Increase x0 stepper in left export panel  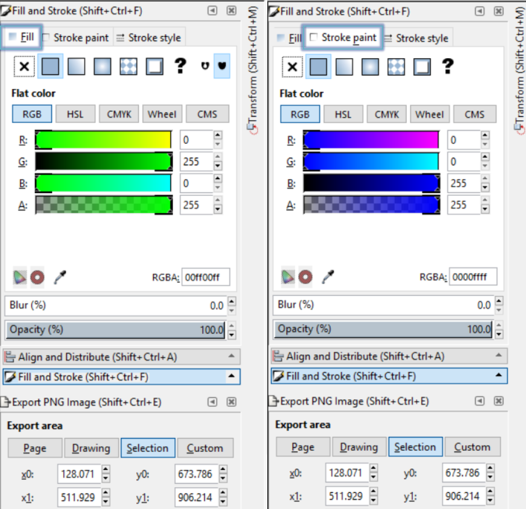pos(106,469)
